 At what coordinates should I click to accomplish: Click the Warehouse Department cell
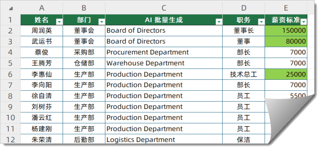[164, 63]
